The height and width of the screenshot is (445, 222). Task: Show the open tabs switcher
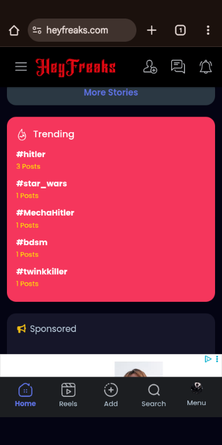point(180,30)
